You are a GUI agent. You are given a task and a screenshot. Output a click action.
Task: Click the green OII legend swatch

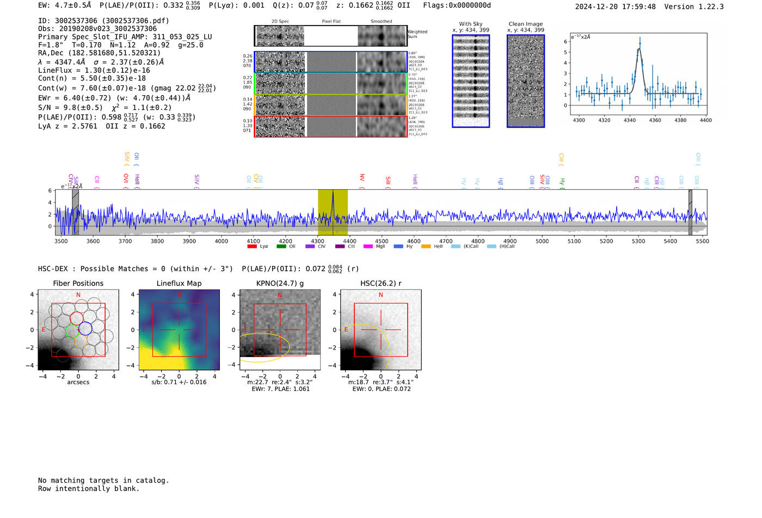pyautogui.click(x=281, y=246)
